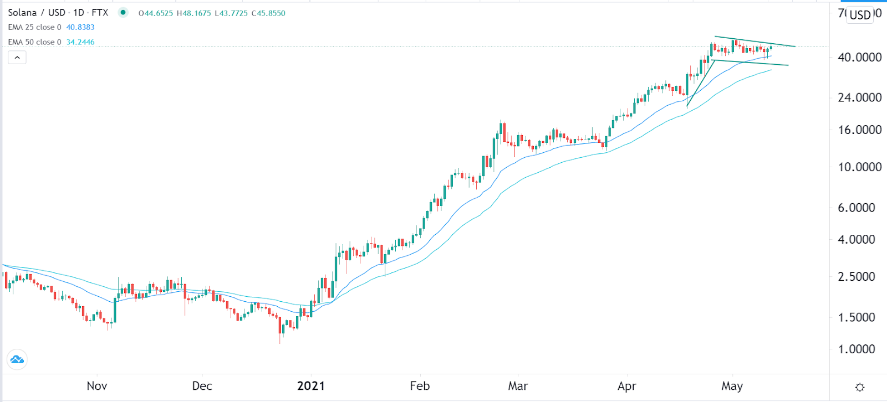Click the EMA 25 value 40.8383
The width and height of the screenshot is (887, 402).
tap(80, 27)
